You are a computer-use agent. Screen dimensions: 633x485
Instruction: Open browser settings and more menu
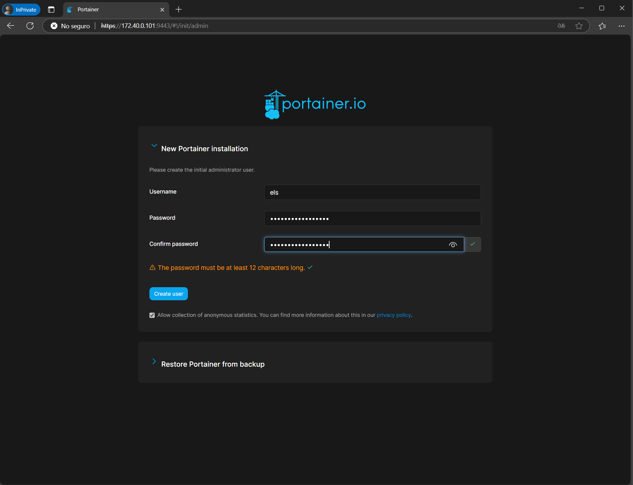click(x=622, y=26)
